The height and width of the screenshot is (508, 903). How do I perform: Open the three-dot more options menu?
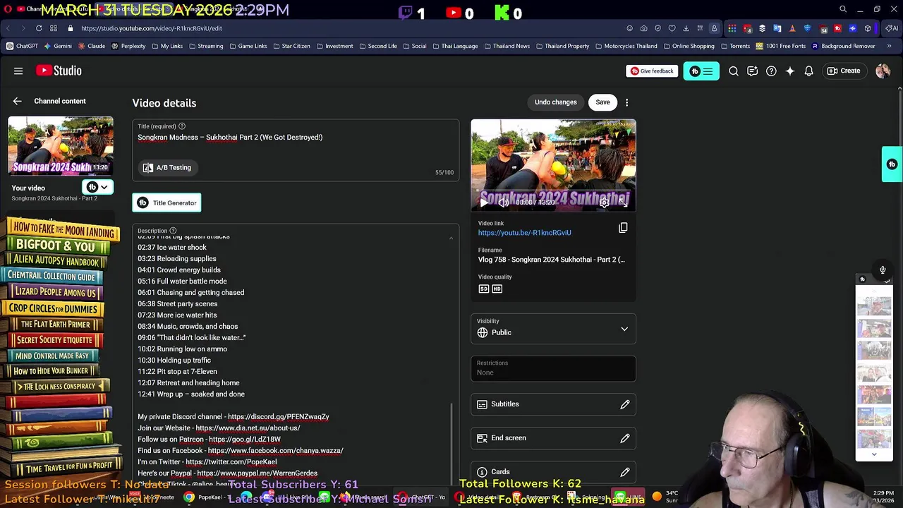click(626, 102)
